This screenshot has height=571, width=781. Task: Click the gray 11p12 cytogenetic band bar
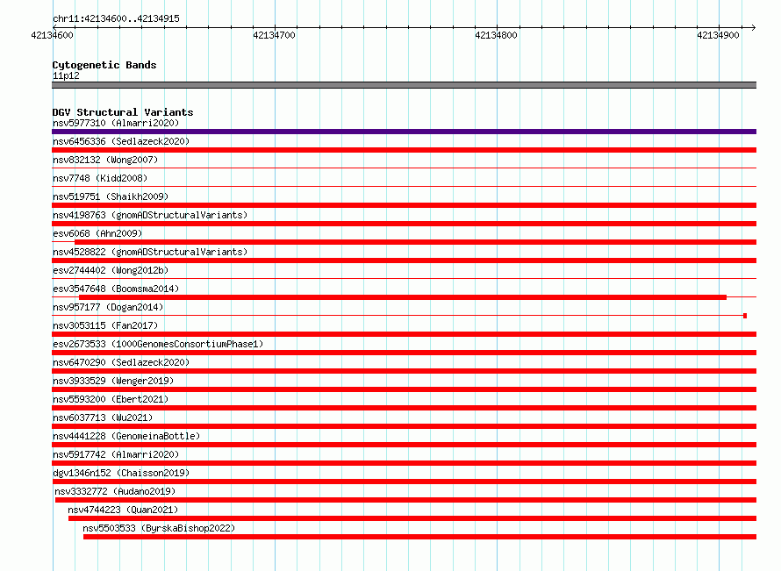click(404, 85)
